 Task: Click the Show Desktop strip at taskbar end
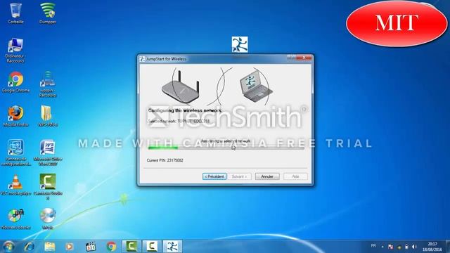pos(448,247)
